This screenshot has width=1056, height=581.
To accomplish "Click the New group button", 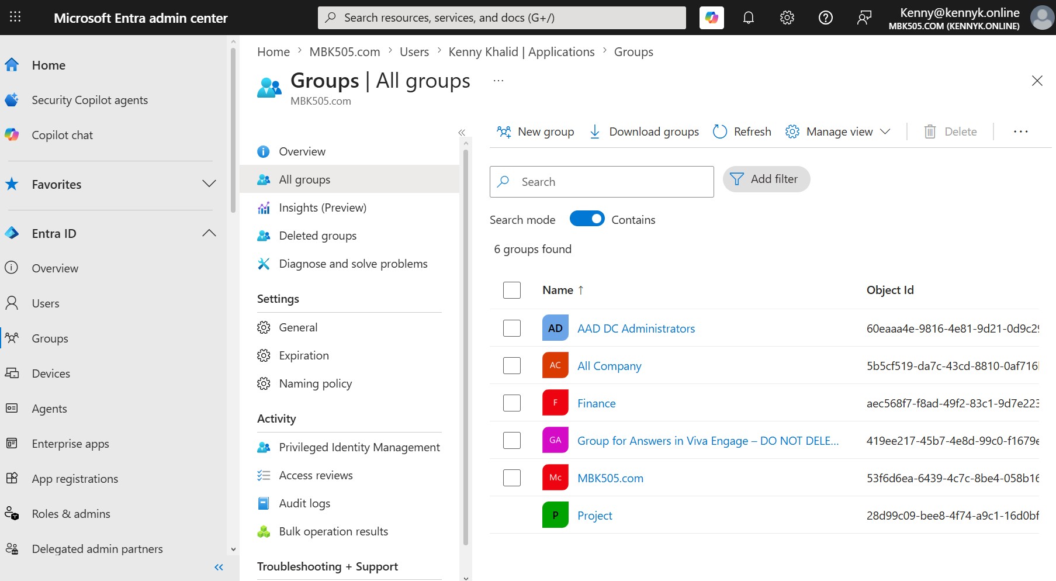I will [535, 132].
